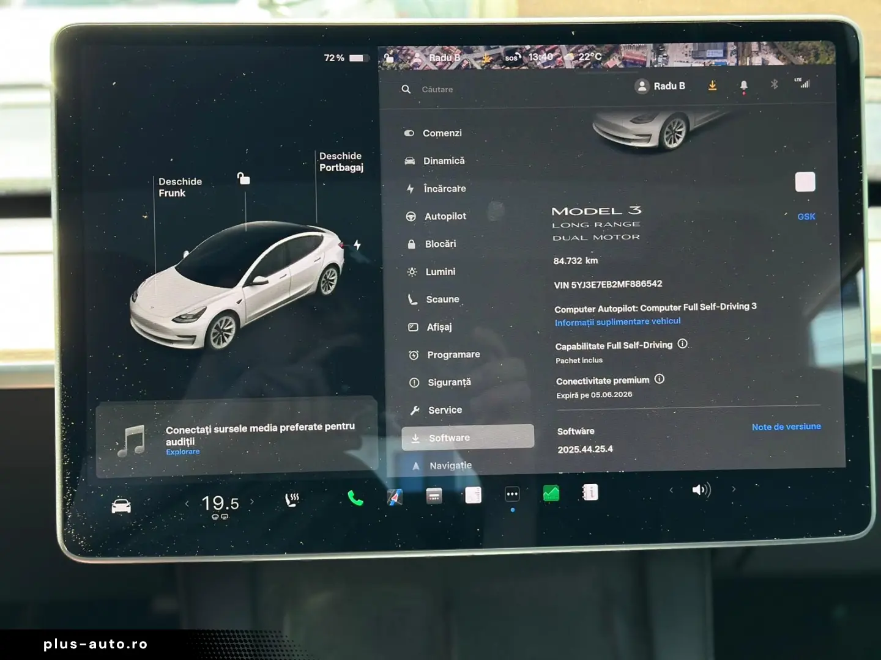Toggle the seat heater icon
This screenshot has height=660, width=881.
292,501
